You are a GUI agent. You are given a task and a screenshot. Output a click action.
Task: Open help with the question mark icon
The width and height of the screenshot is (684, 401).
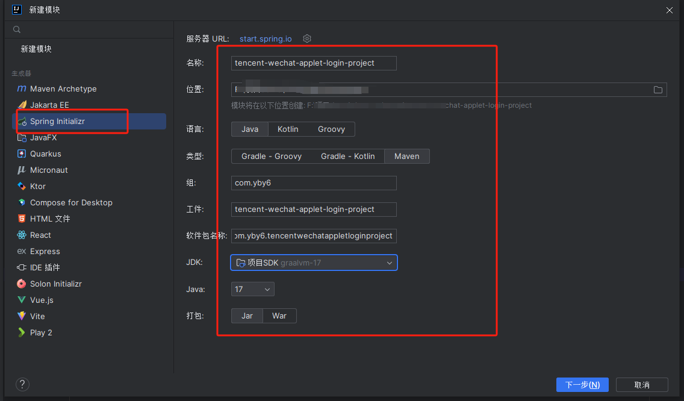pyautogui.click(x=22, y=385)
